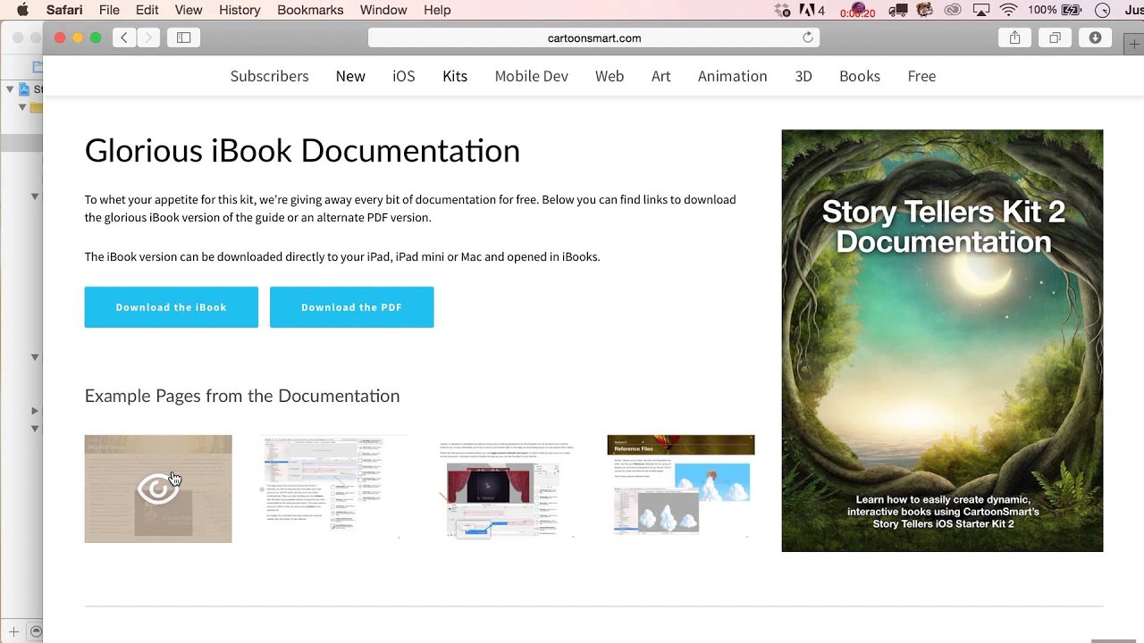Check the battery status menu

tap(1055, 10)
